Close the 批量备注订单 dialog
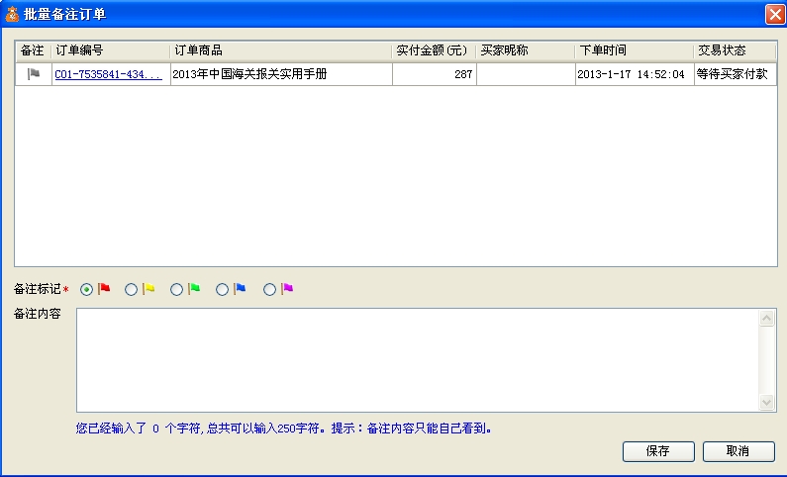Viewport: 787px width, 477px height. point(775,14)
